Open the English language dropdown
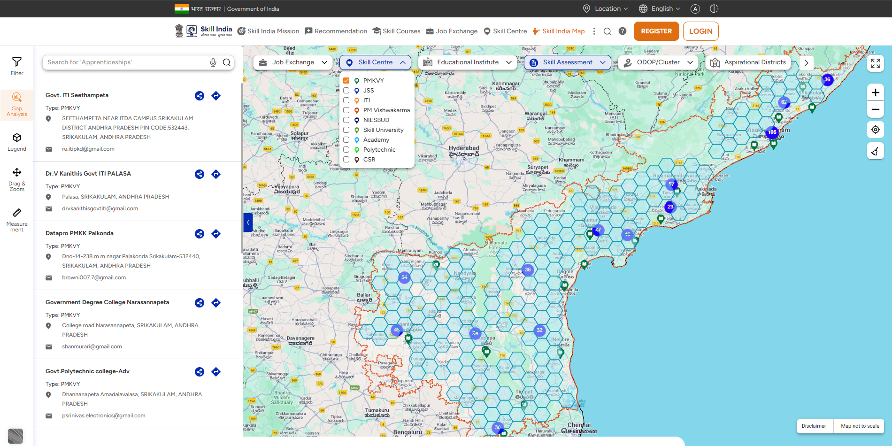 coord(660,8)
